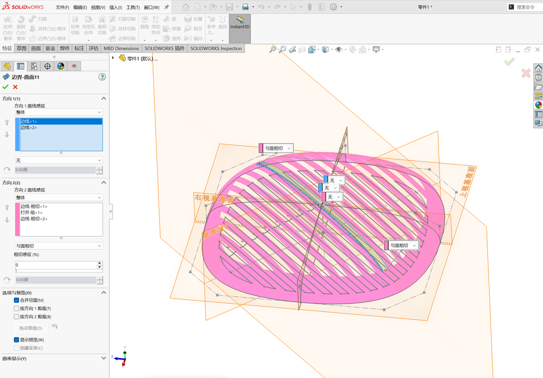This screenshot has height=378, width=543.
Task: Open Appearances color ball in task pane
Action: [x=538, y=105]
